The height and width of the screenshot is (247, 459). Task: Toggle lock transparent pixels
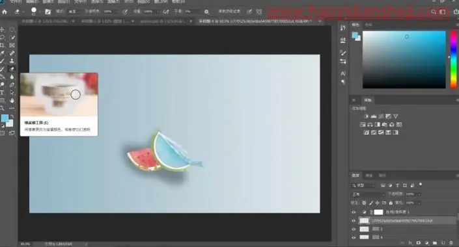[x=364, y=203]
